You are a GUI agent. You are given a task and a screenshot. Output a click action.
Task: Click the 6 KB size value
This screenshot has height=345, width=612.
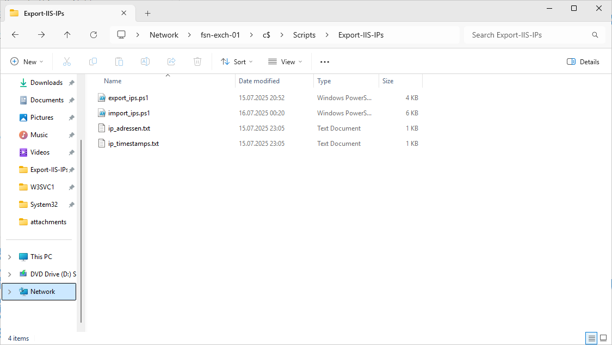pyautogui.click(x=412, y=113)
